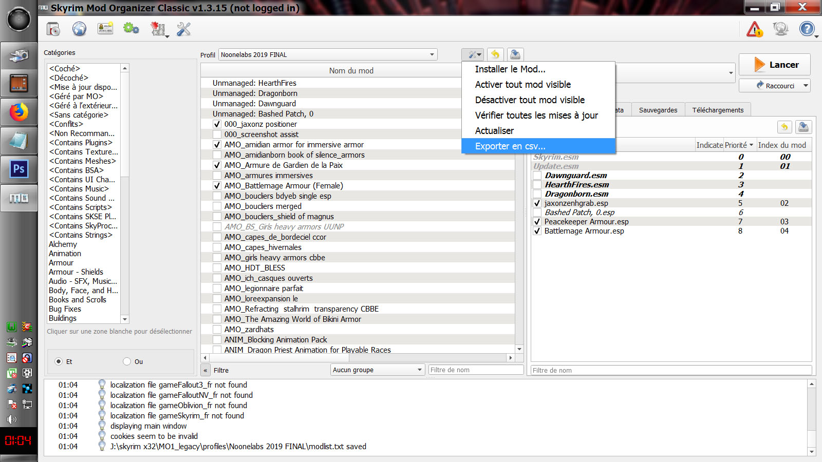Uncheck AMO_amidian armor for immersive armor
822x462 pixels.
pyautogui.click(x=217, y=145)
